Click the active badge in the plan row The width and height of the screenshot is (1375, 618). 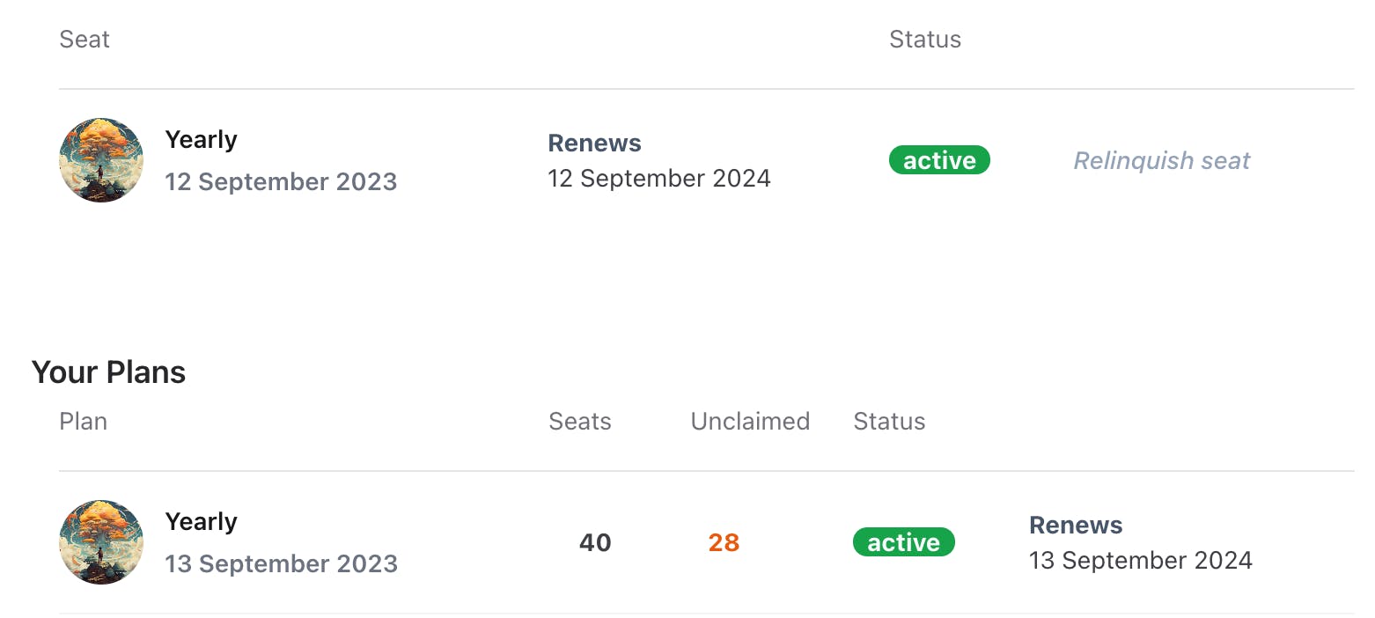pos(903,542)
